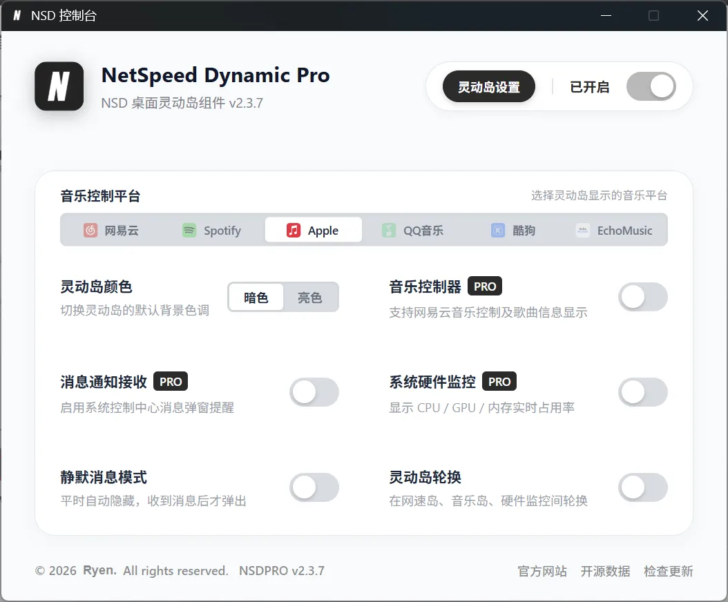728x602 pixels.
Task: Click the 已开启 status label
Action: 590,87
